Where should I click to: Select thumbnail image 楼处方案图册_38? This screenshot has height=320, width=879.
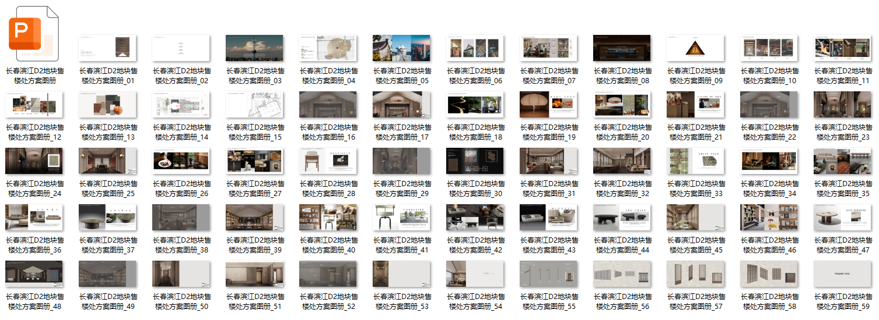point(181,217)
